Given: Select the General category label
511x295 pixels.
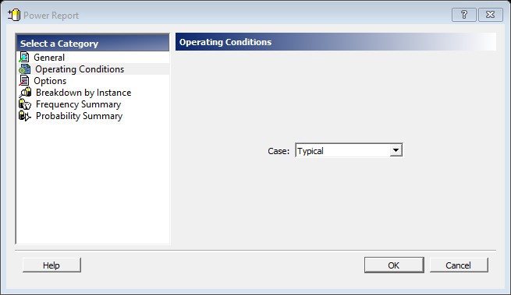Looking at the screenshot, I should click(49, 58).
